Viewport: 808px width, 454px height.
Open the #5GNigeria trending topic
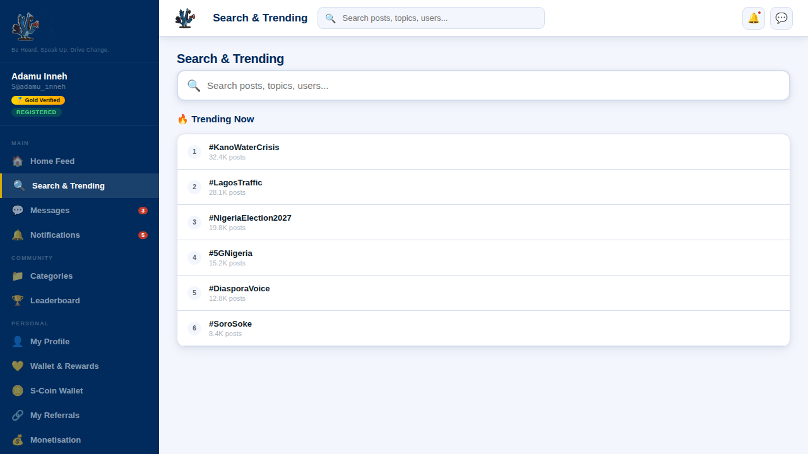[x=484, y=258]
